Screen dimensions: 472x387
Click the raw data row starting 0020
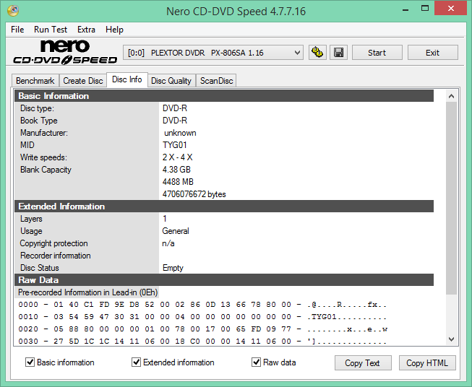pos(202,329)
